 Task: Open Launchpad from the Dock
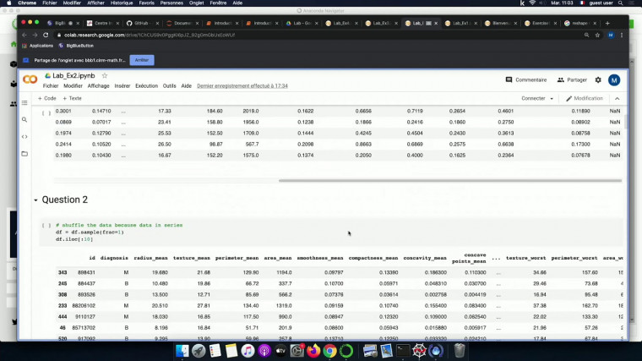(x=199, y=351)
